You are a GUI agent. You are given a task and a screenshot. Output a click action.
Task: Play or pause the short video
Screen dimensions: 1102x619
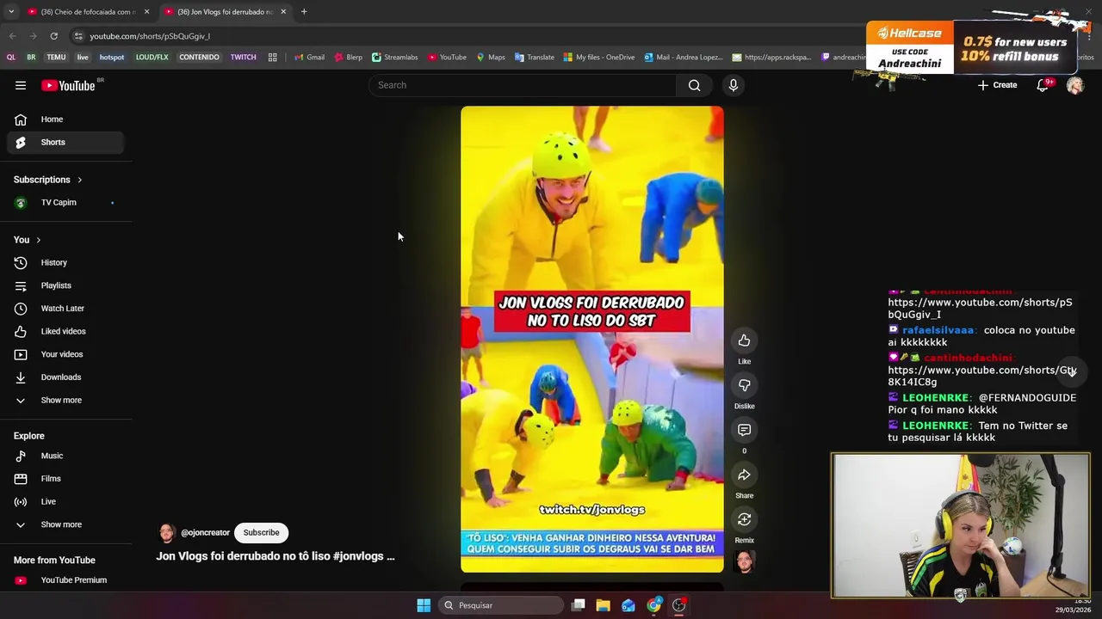(x=592, y=339)
